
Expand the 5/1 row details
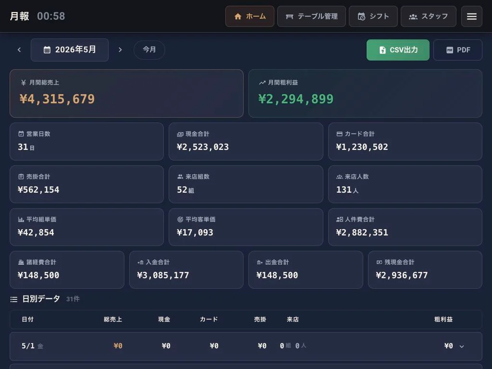[462, 346]
